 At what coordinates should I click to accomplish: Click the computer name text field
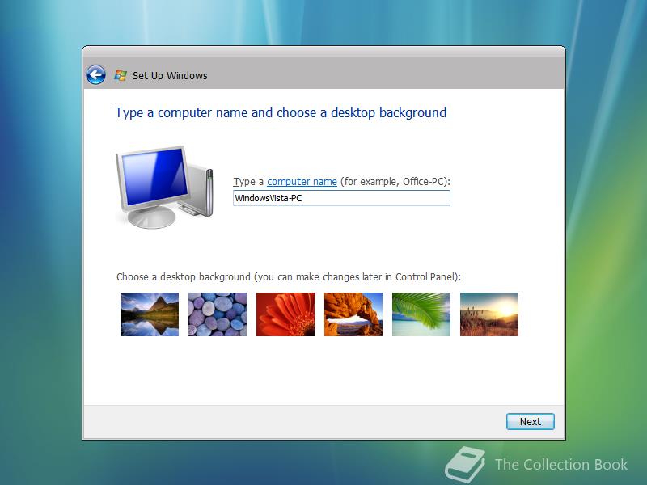[x=341, y=198]
